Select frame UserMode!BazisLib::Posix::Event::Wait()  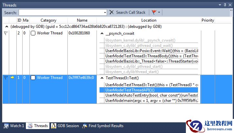(x=149, y=51)
